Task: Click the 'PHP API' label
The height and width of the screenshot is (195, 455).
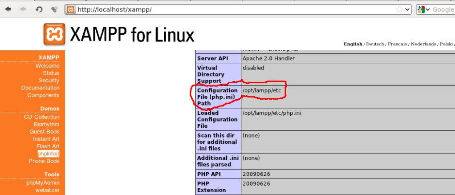Action: [x=209, y=174]
